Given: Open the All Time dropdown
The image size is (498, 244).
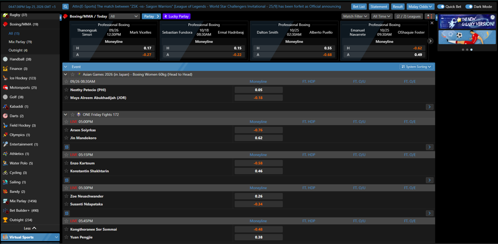Looking at the screenshot, I should pyautogui.click(x=381, y=16).
